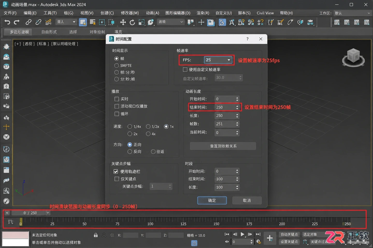Activate the Select Object tool

(x=83, y=22)
